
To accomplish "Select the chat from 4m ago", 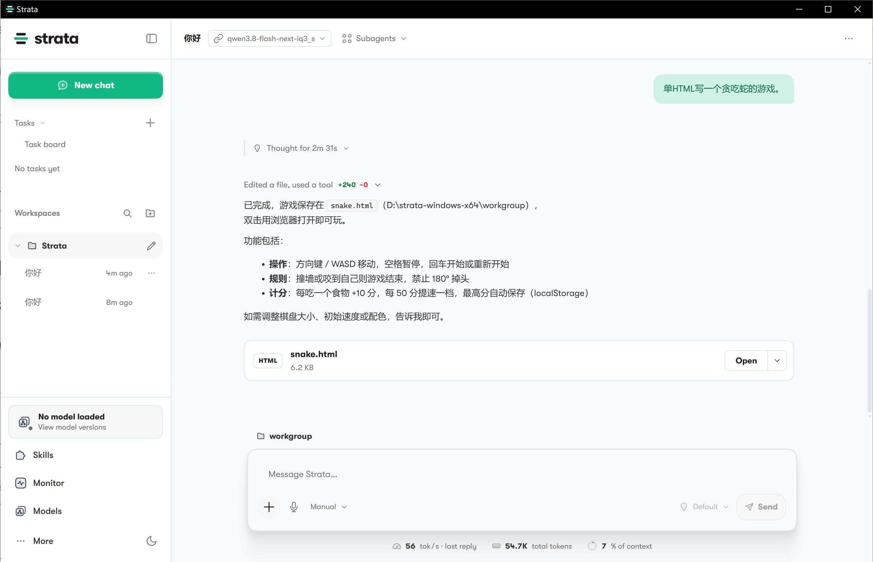I will coord(79,273).
